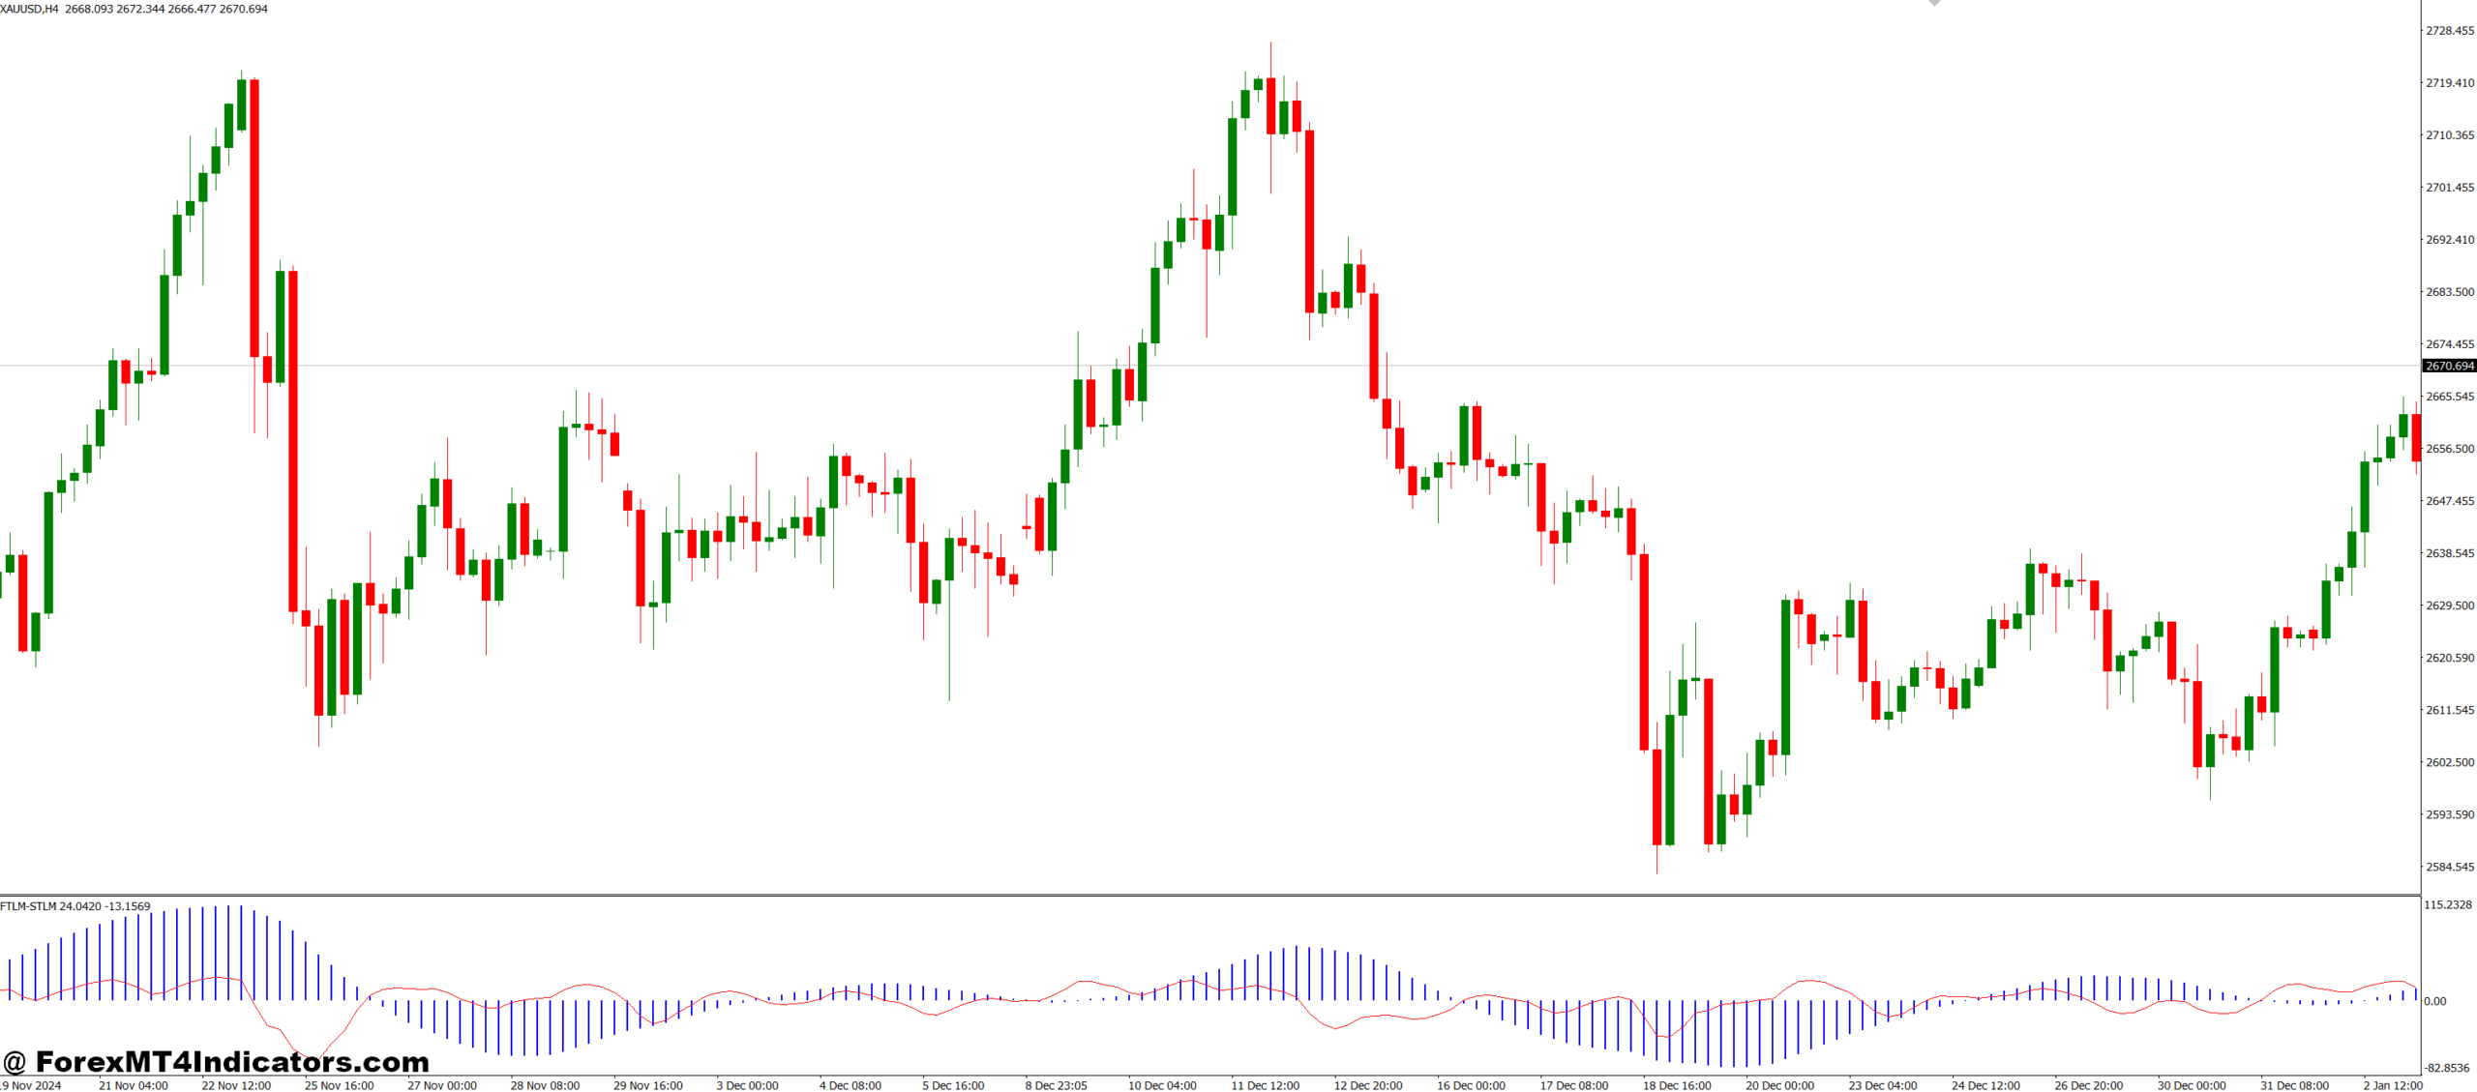
Task: Click the FTLM-STLM indicator label
Action: [75, 906]
